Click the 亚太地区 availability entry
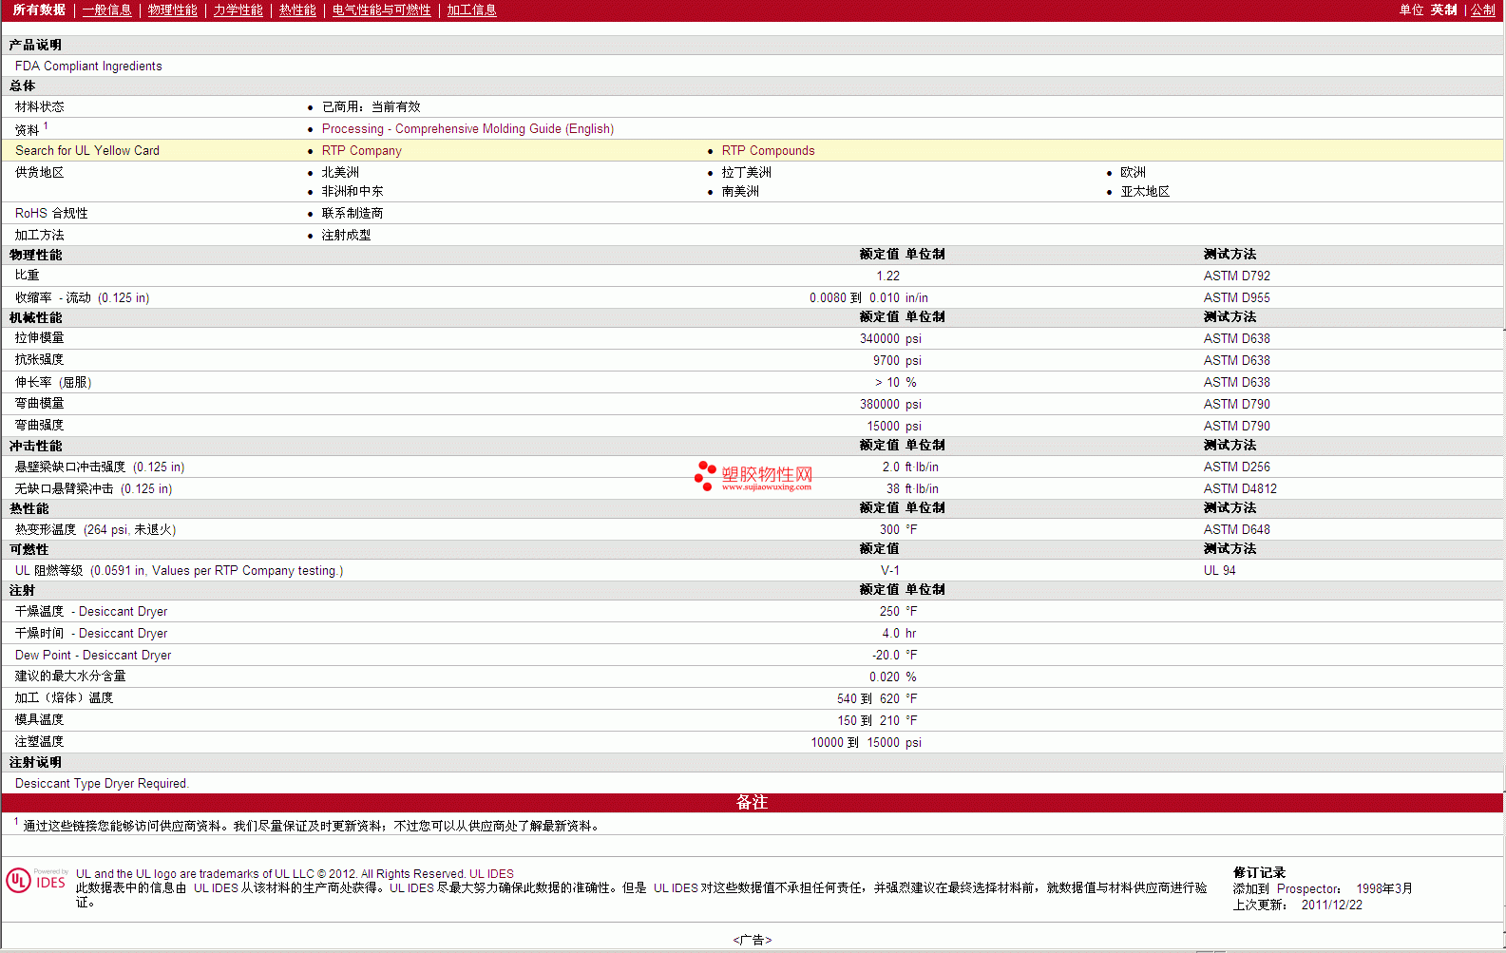This screenshot has height=953, width=1506. click(1145, 192)
